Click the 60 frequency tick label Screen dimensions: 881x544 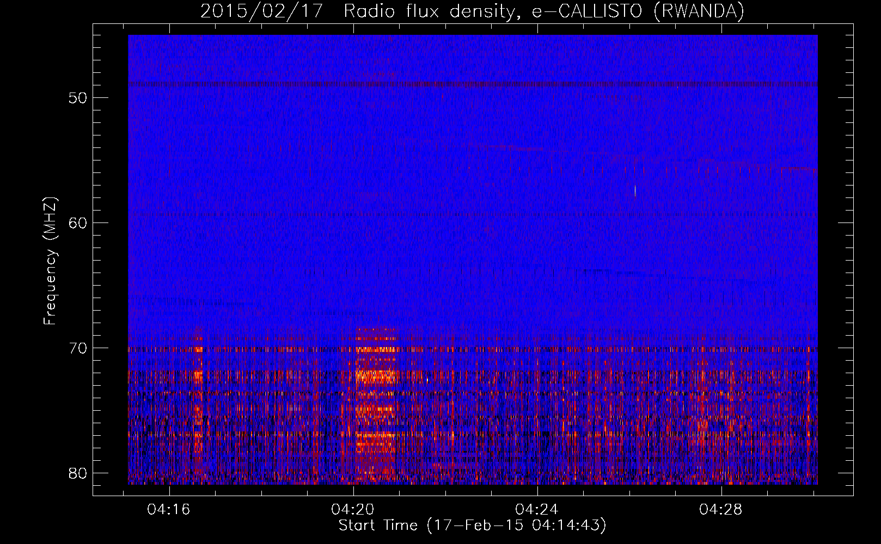pos(78,223)
